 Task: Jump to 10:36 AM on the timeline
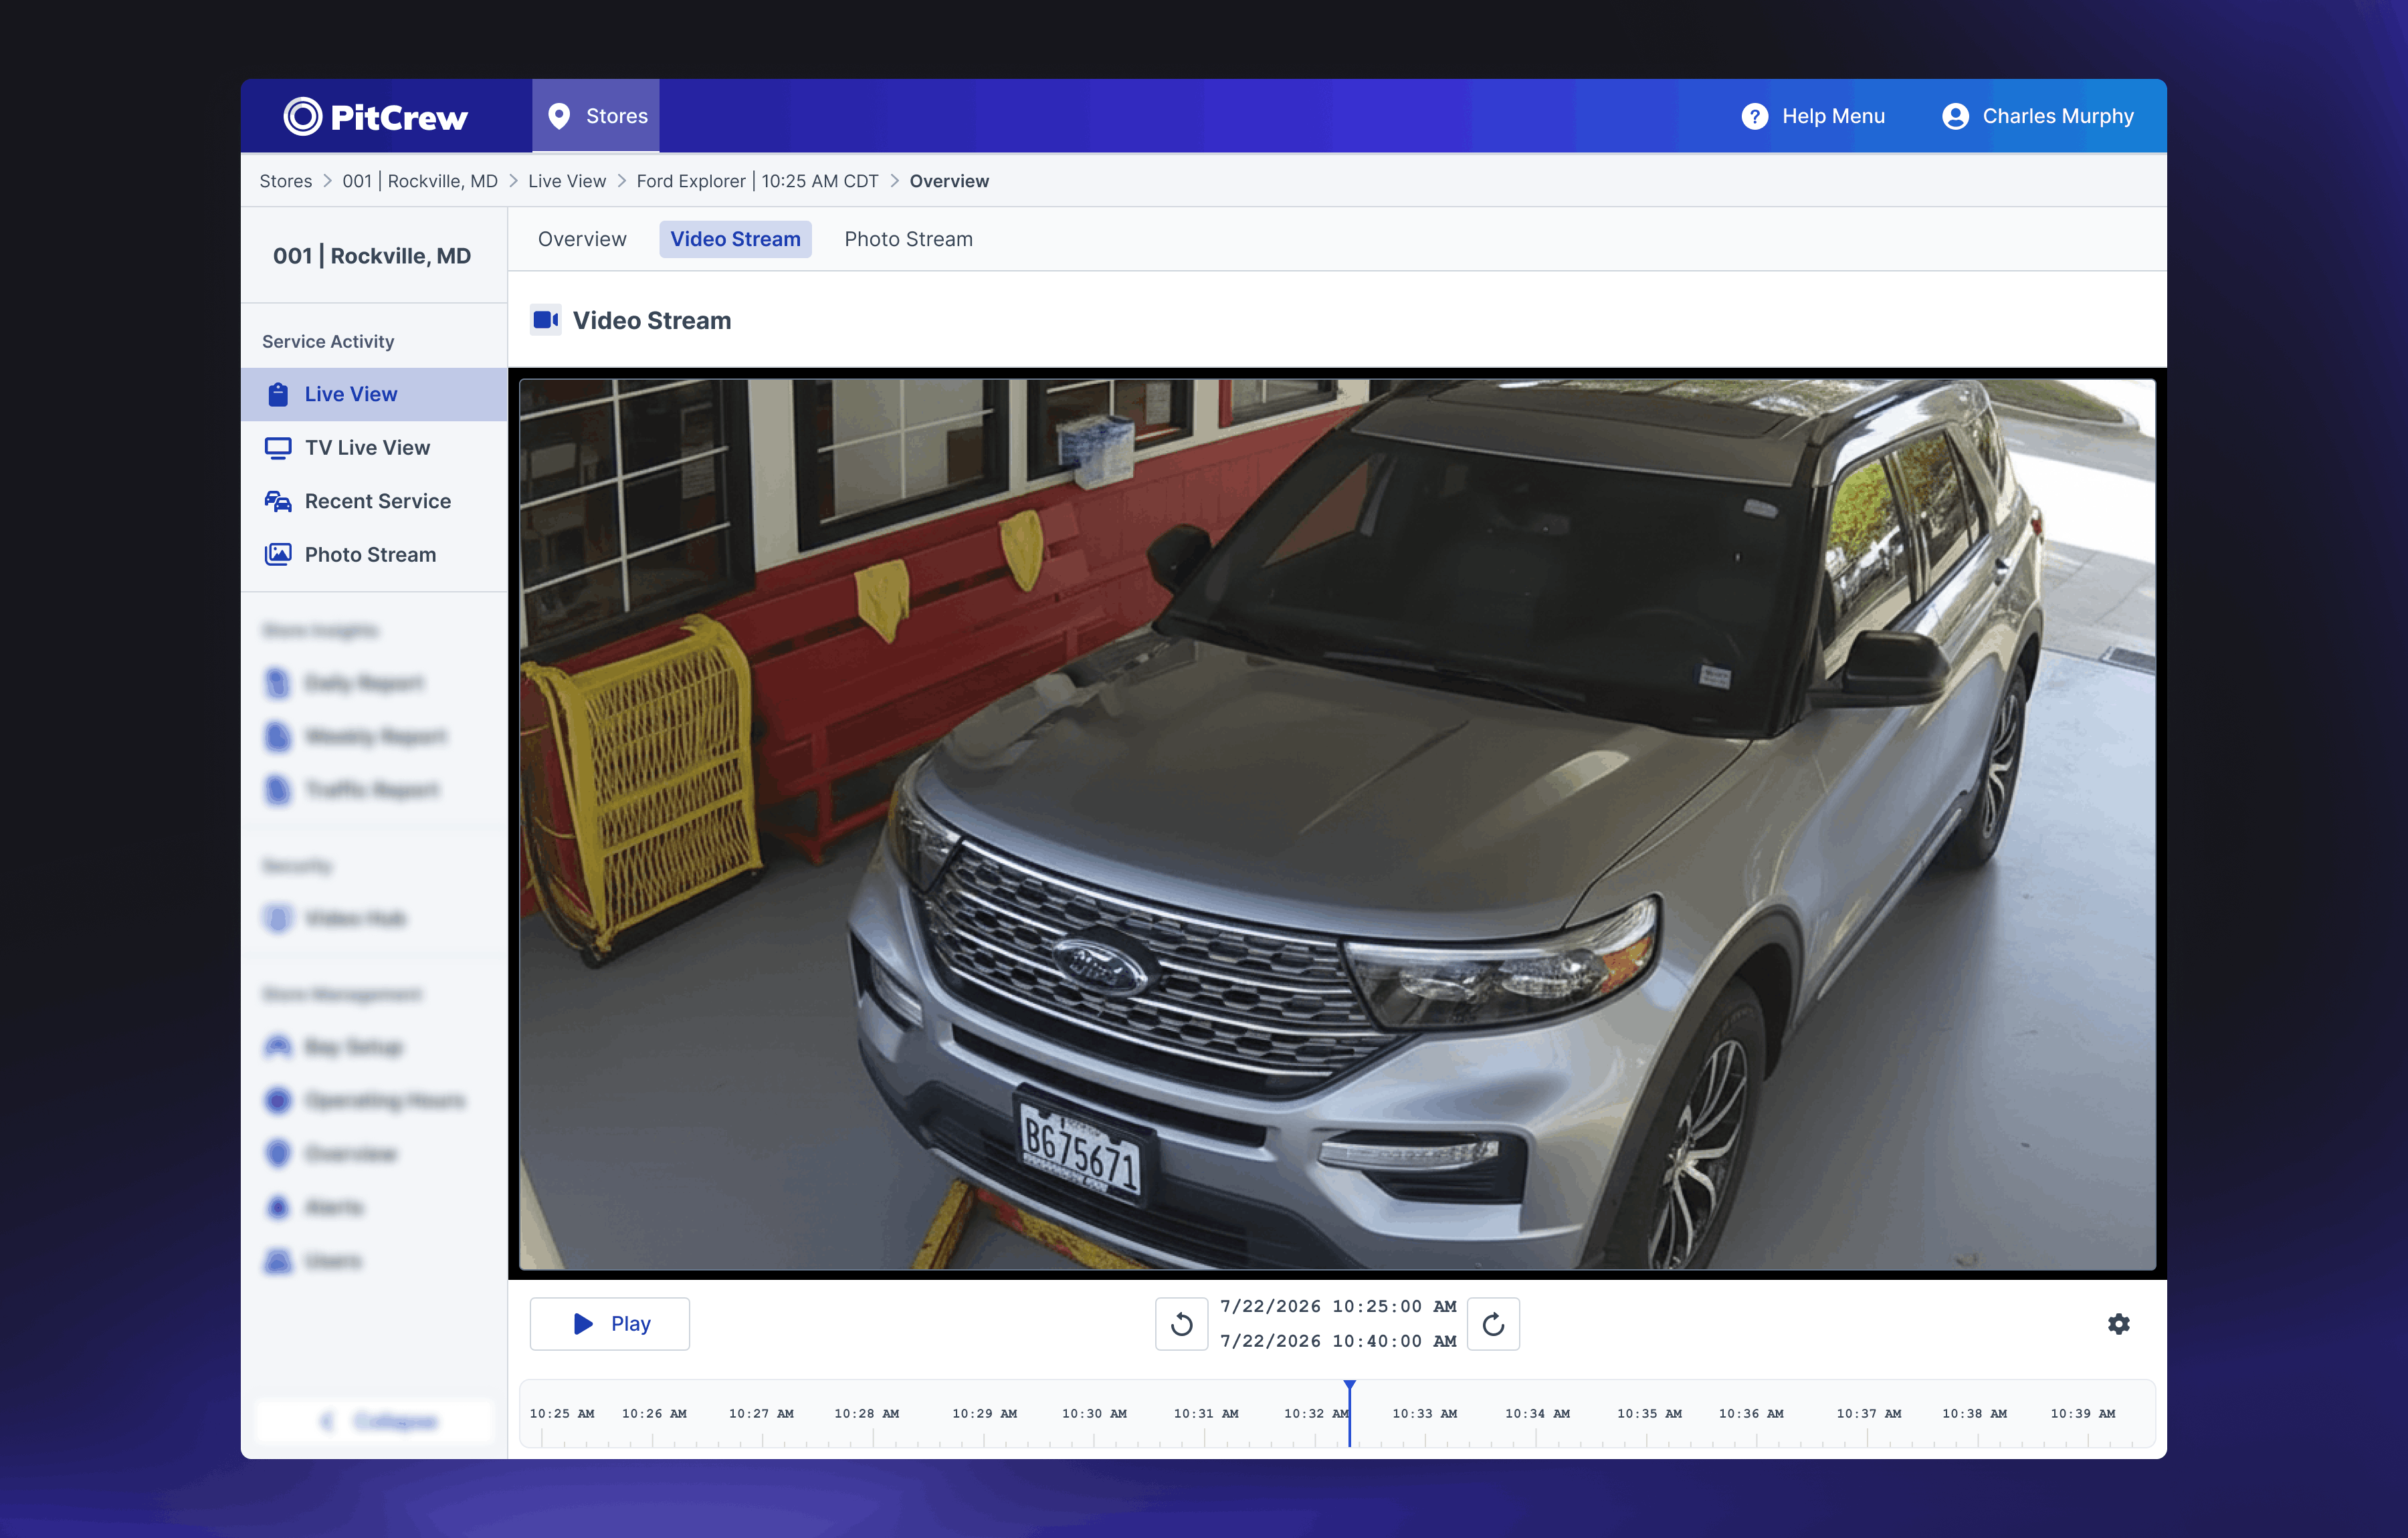pos(1751,1414)
